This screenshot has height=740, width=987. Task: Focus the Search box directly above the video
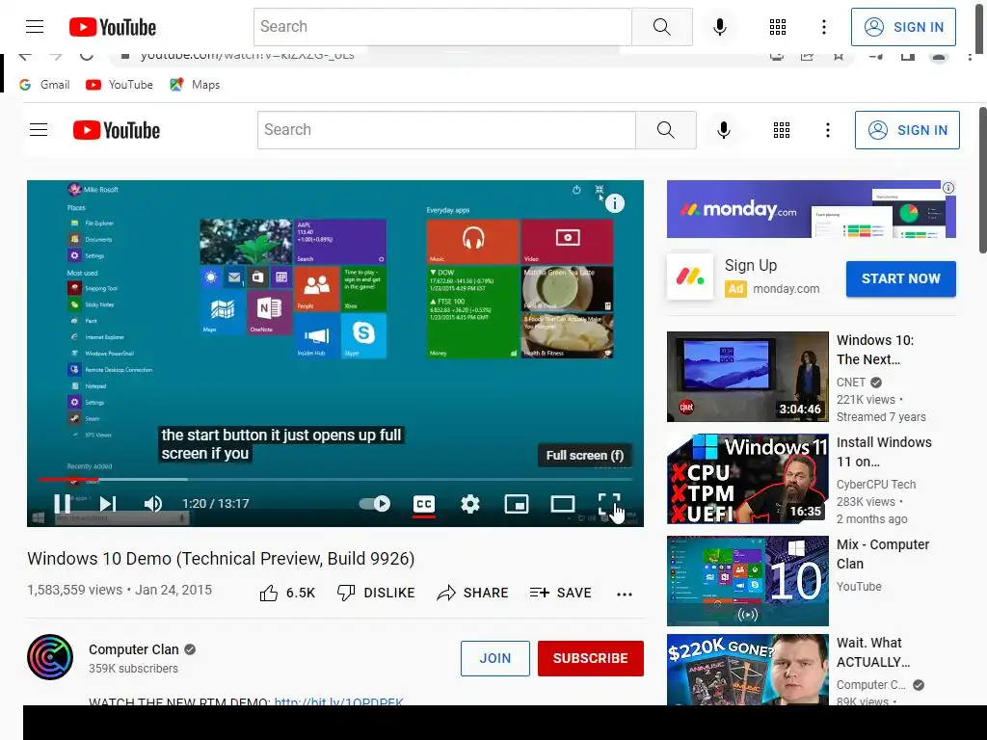pos(446,130)
